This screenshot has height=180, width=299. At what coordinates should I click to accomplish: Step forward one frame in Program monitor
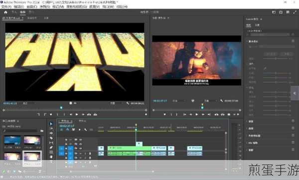(203, 114)
